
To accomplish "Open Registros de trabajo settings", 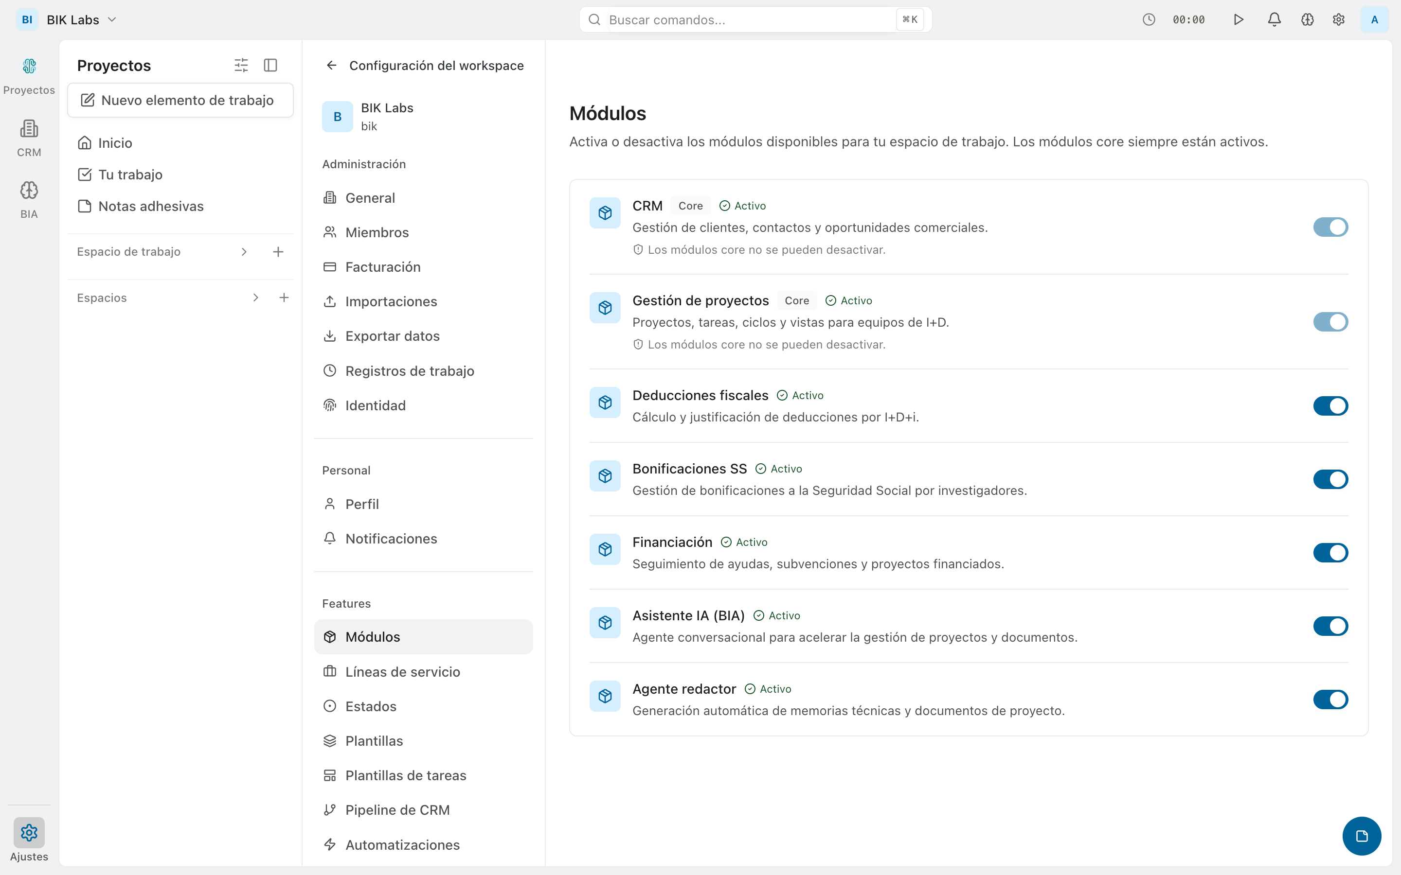I will pos(423,371).
